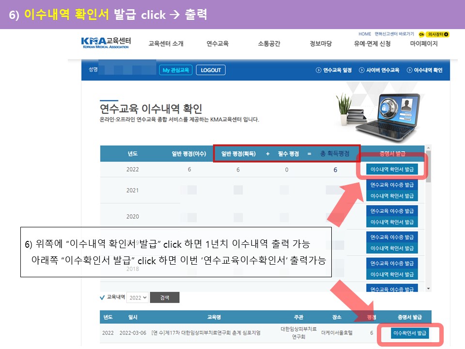465x349 pixels.
Task: Click 연수교육 이수증 발급 for 2021
Action: coord(391,185)
